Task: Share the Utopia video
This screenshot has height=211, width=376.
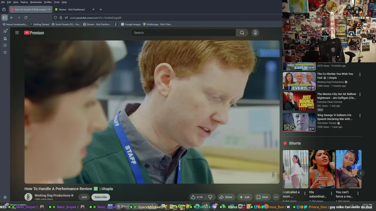Action: (x=226, y=197)
